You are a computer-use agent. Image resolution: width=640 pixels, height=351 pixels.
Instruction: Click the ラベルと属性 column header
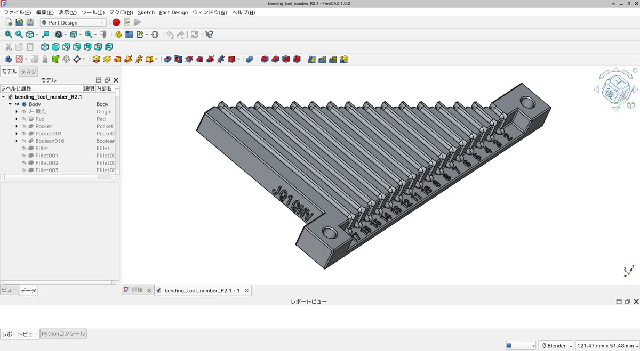click(x=42, y=88)
